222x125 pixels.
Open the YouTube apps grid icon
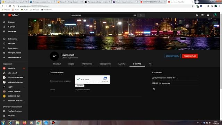(x=203, y=15)
